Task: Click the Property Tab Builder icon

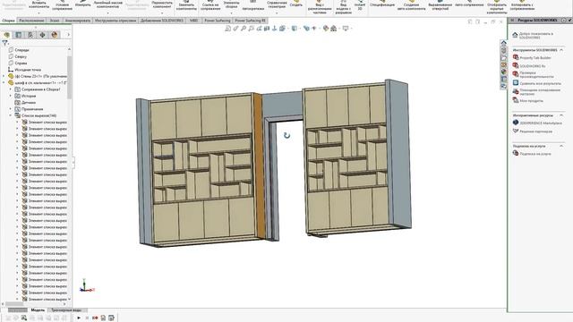Action: point(516,57)
